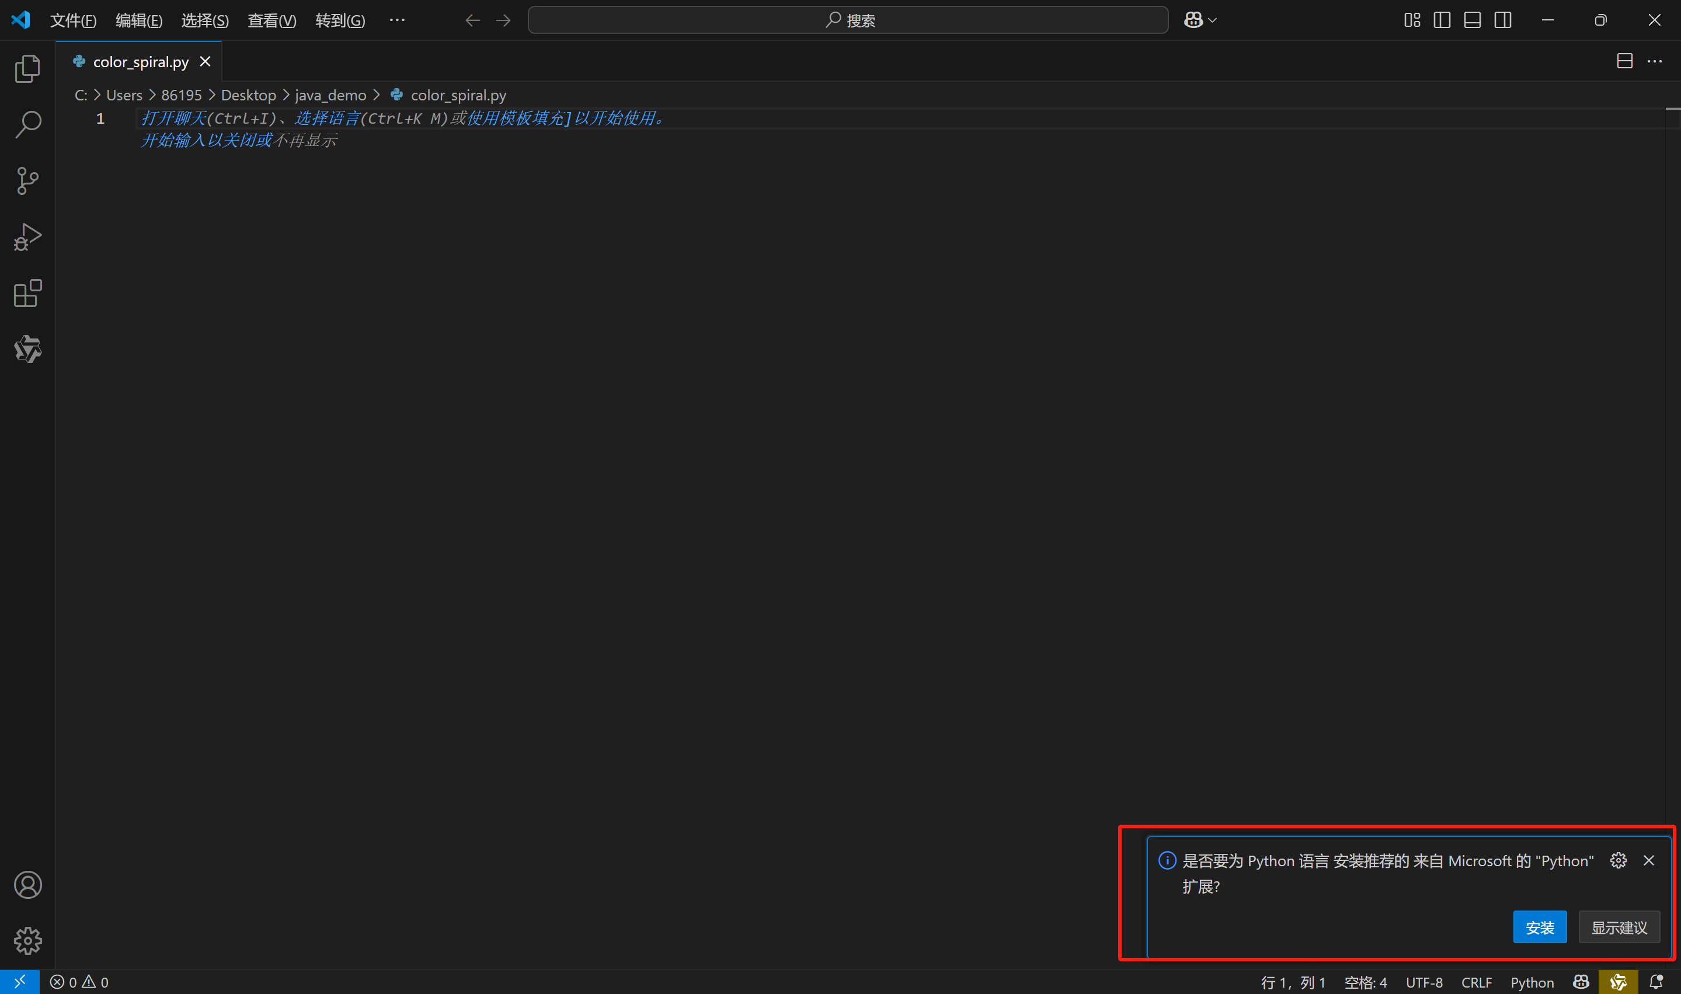Viewport: 1681px width, 994px height.
Task: Open the Extensions view
Action: click(27, 294)
